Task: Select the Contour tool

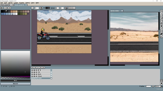Action: (x=161, y=34)
